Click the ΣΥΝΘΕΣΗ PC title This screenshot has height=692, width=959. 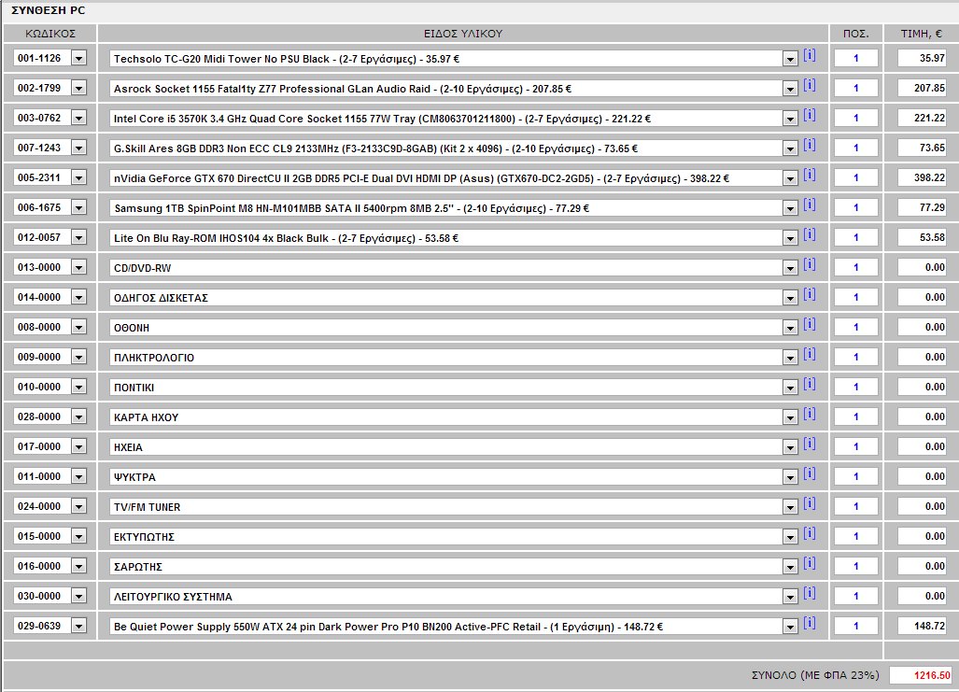49,10
